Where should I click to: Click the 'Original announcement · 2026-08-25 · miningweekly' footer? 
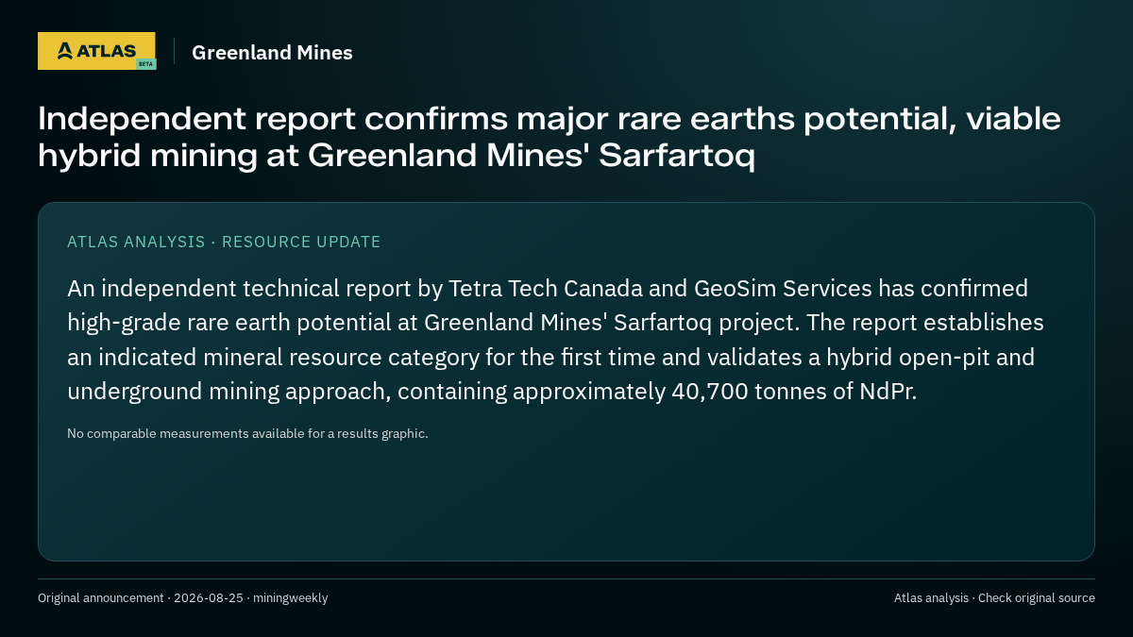point(183,598)
